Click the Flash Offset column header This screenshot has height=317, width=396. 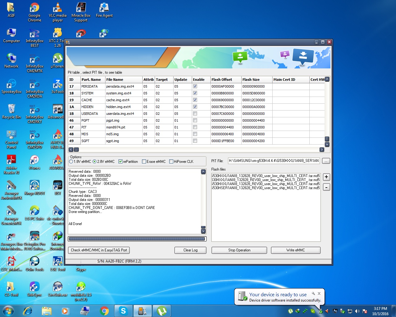[226, 80]
